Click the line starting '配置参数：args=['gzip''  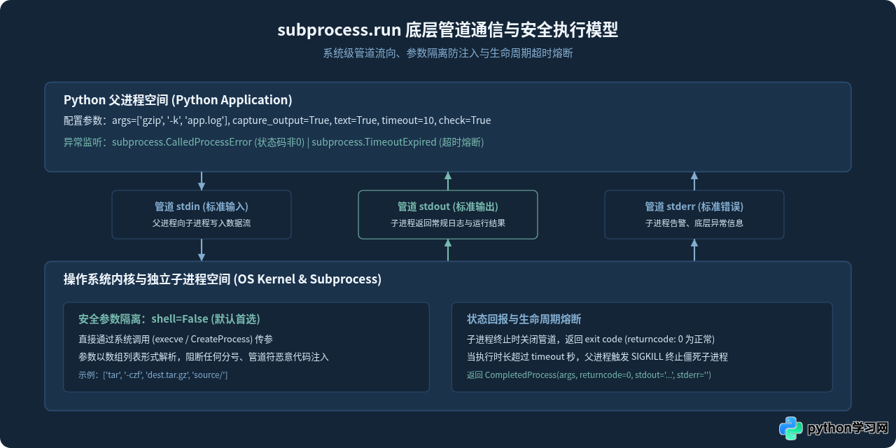[277, 120]
